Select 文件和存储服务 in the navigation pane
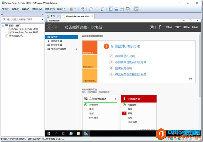 pyautogui.click(x=61, y=49)
